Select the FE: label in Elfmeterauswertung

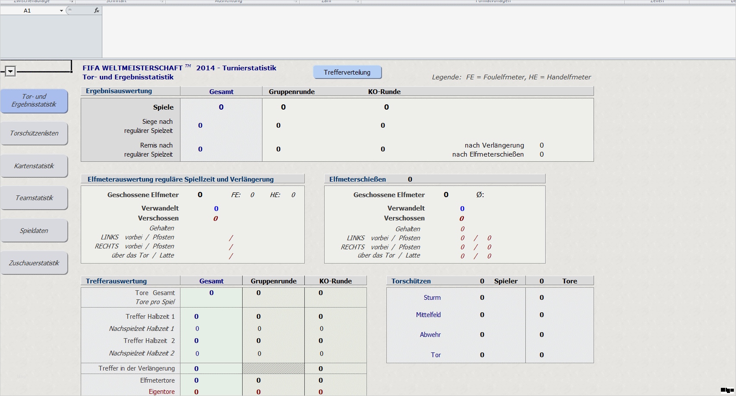pos(236,195)
